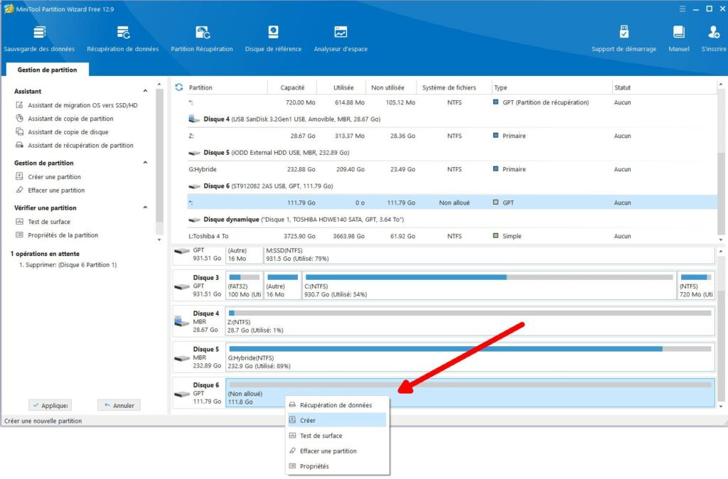Open Support de démarrage builder
Screen dimensions: 728x479
(x=623, y=38)
